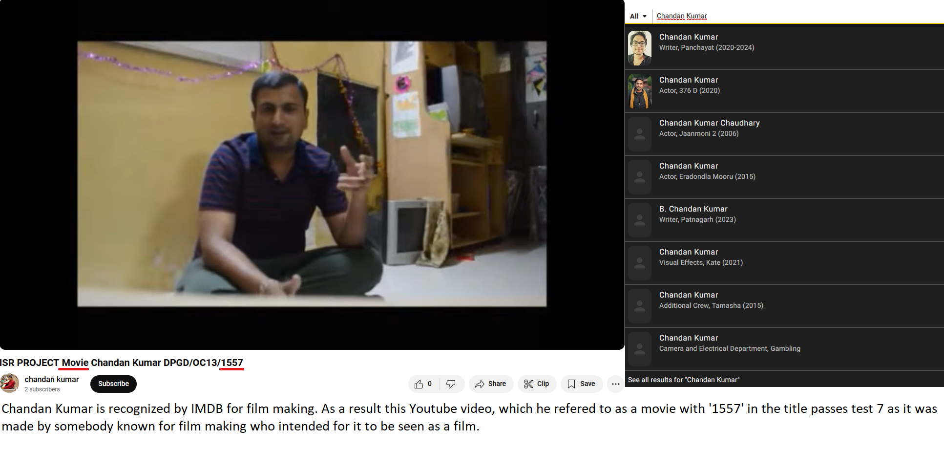This screenshot has height=450, width=944.
Task: Like the video with thumbs up icon
Action: (x=423, y=384)
